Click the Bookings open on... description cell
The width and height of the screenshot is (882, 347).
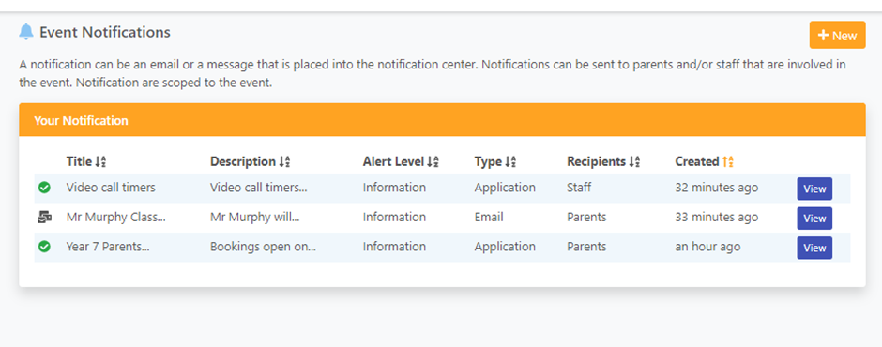(264, 247)
